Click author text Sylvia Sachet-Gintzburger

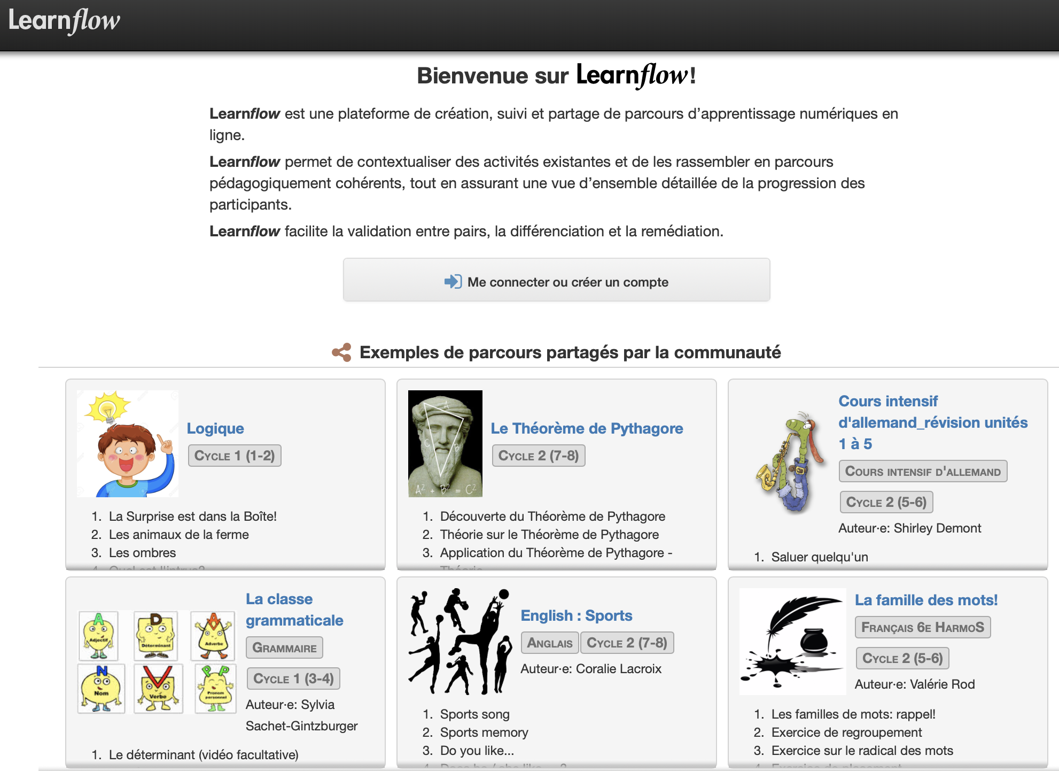click(302, 715)
